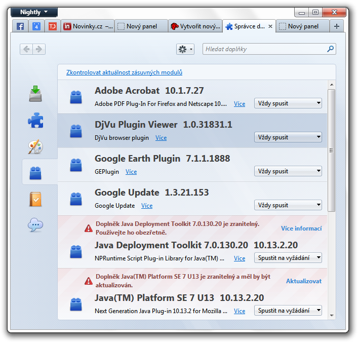Click the Aktualizovat link
The width and height of the screenshot is (358, 342).
click(304, 281)
